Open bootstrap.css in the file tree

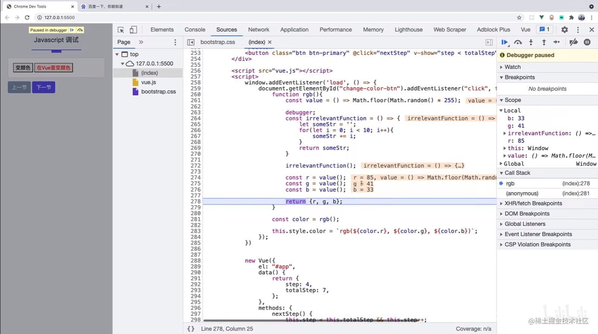click(x=158, y=92)
